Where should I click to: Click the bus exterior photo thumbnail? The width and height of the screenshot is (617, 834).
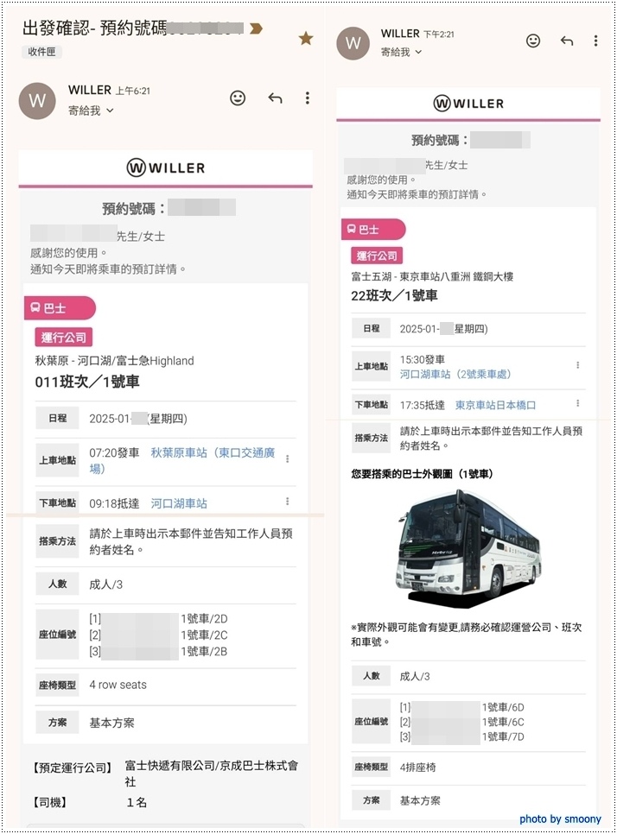coord(468,549)
